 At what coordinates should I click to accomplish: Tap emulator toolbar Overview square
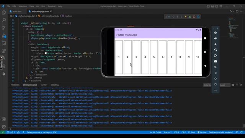pos(216,84)
